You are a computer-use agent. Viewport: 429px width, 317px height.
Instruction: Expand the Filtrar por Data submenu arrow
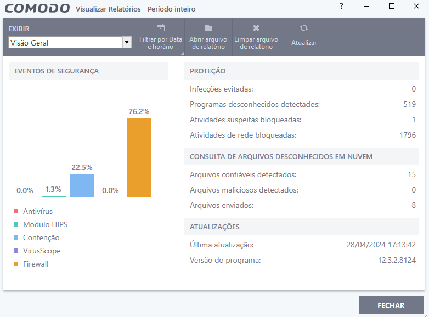pyautogui.click(x=181, y=54)
